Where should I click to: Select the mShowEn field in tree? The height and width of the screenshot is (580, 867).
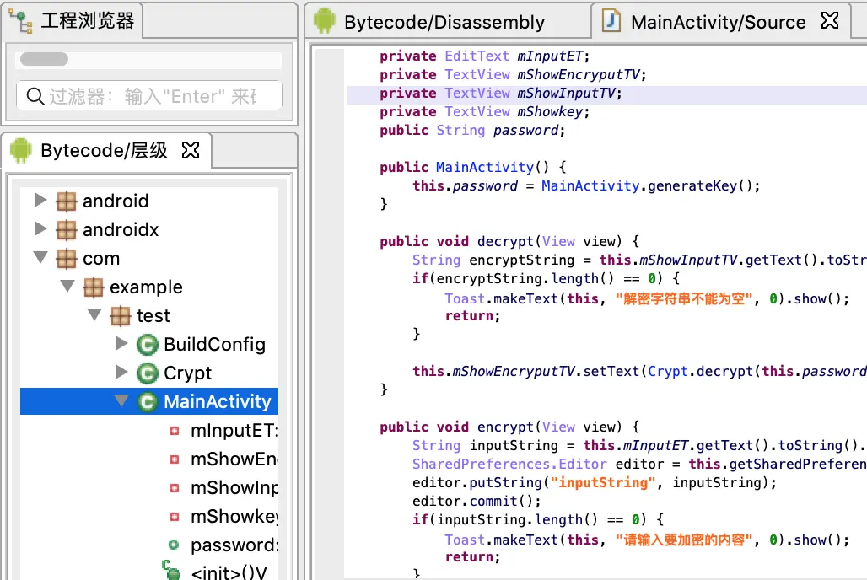point(234,459)
